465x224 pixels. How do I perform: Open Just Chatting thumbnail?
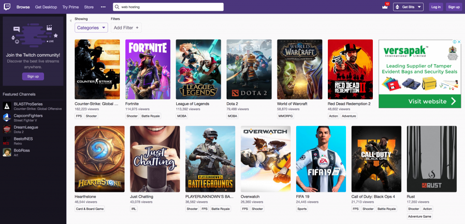pos(155,159)
